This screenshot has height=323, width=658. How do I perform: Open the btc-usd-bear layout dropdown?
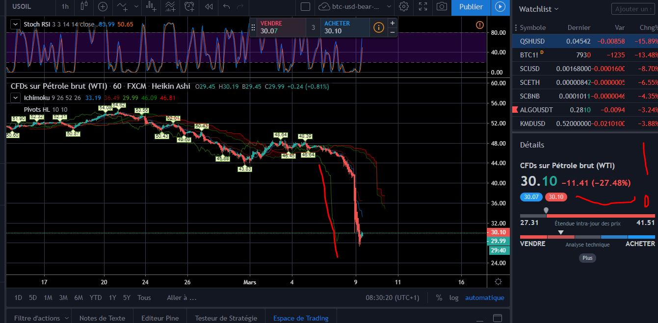pos(389,7)
